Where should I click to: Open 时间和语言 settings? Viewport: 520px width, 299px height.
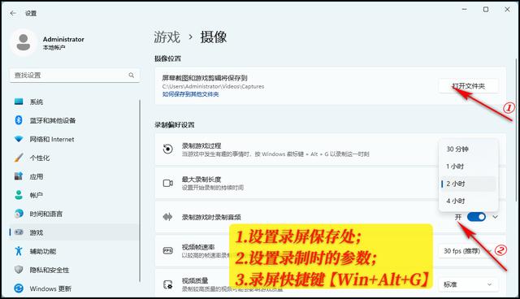pyautogui.click(x=75, y=214)
